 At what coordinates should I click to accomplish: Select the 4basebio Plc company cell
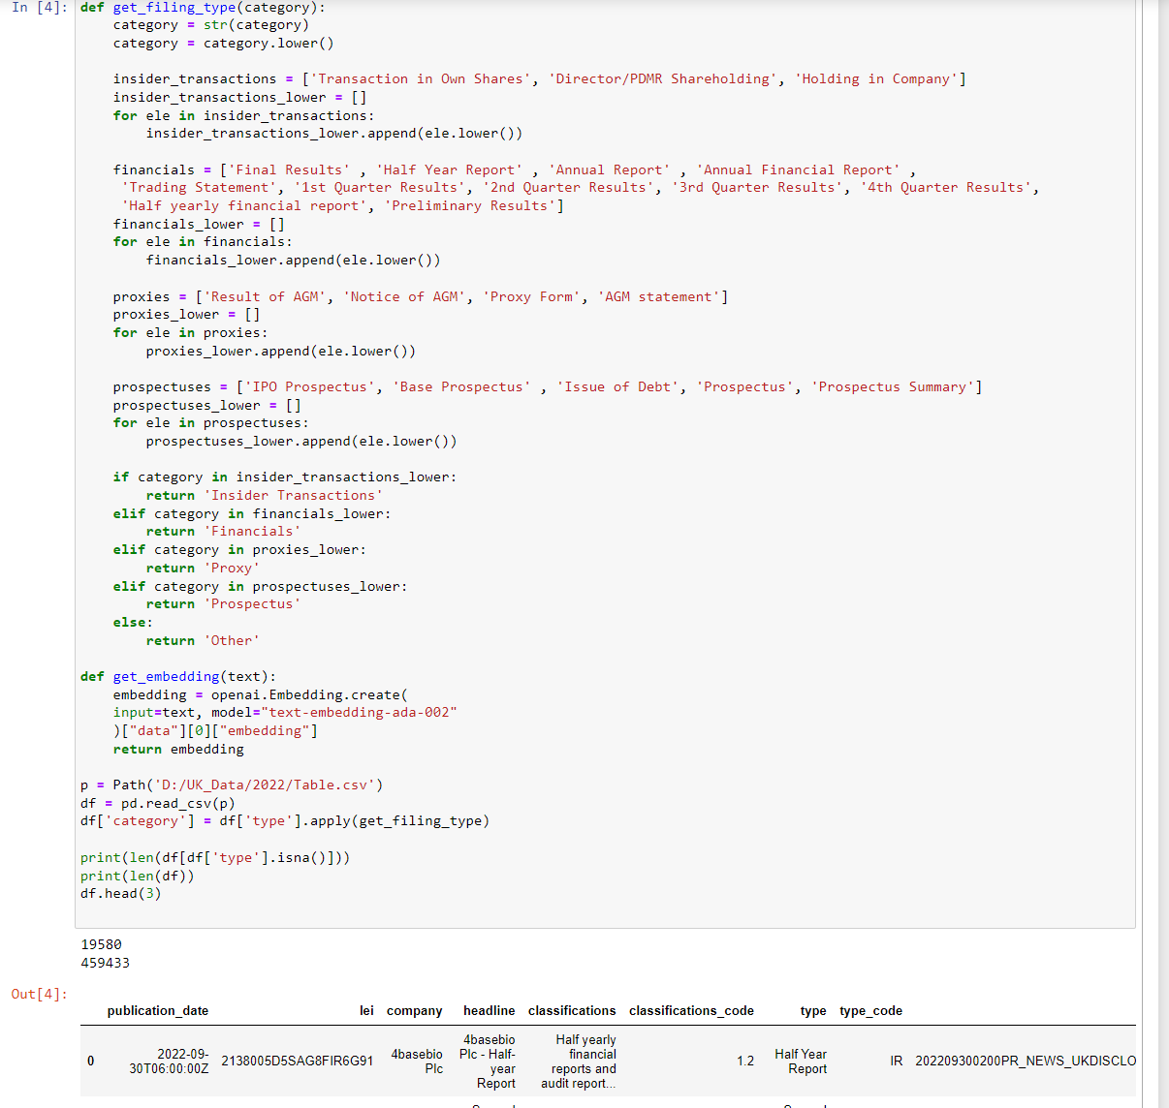point(414,1061)
